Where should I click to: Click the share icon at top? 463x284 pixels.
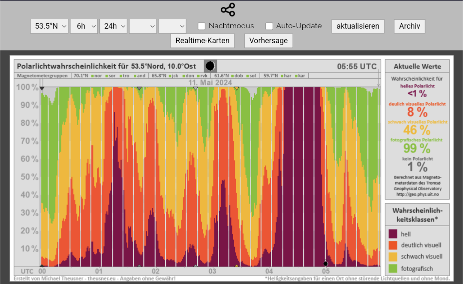pyautogui.click(x=228, y=9)
